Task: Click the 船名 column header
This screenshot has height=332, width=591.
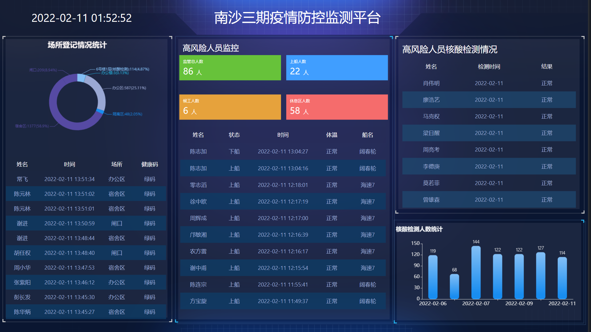Action: point(368,135)
